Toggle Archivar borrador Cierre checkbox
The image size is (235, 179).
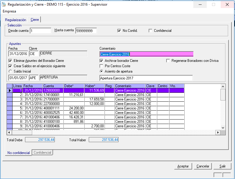click(x=101, y=61)
